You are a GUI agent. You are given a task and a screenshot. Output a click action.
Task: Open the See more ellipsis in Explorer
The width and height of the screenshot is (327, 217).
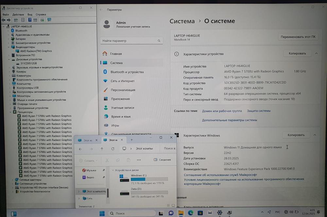pyautogui.click(x=138, y=160)
